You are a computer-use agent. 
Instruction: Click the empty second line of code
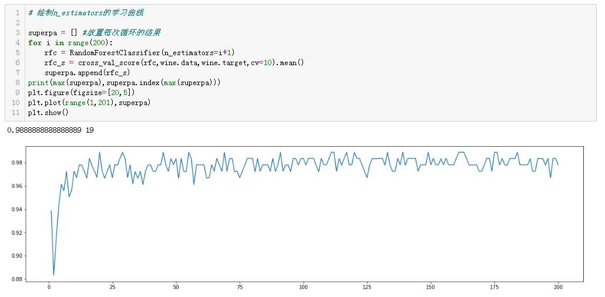(x=176, y=22)
